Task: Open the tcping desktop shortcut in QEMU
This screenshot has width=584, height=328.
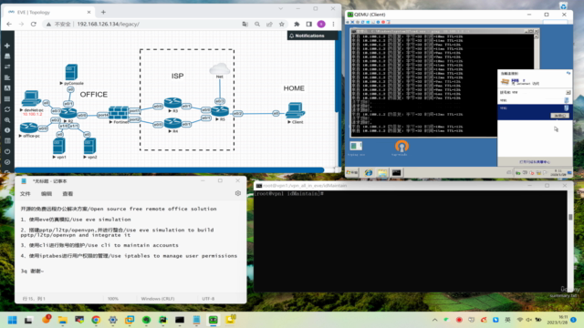Action: [x=356, y=148]
